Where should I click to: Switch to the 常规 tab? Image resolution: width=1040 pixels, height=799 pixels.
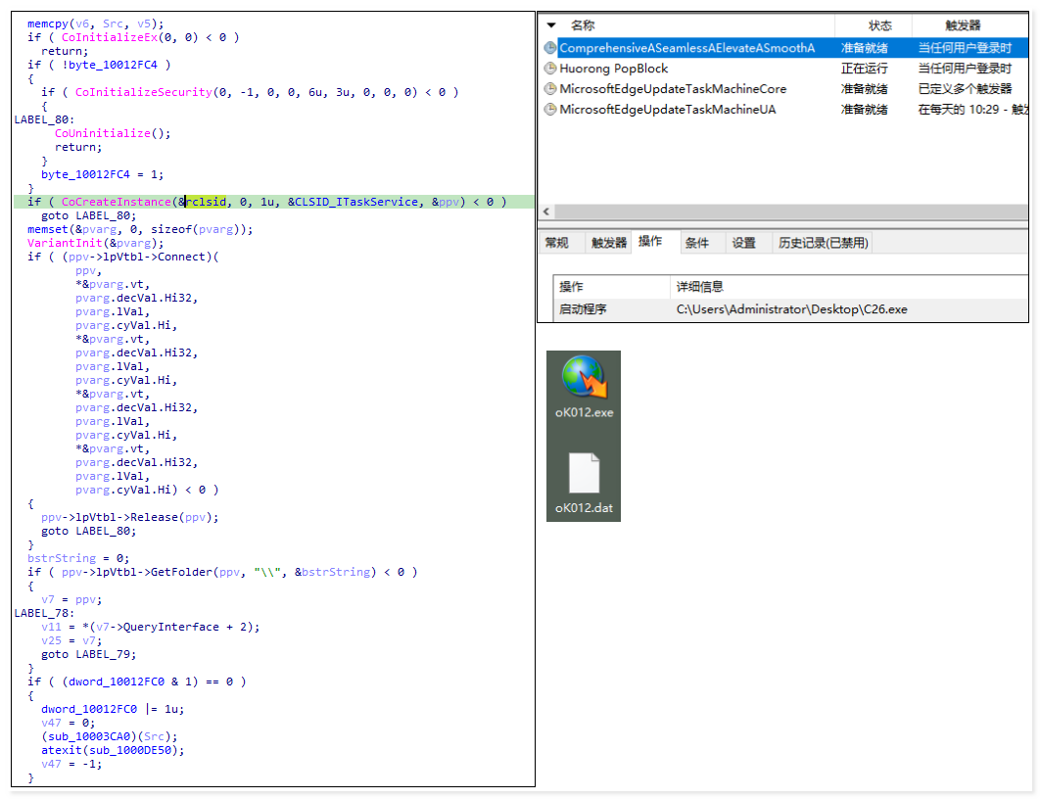point(557,243)
